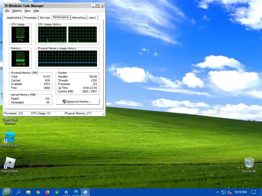
Task: Click the CPU Usage 5% meter
Action: [x=20, y=34]
